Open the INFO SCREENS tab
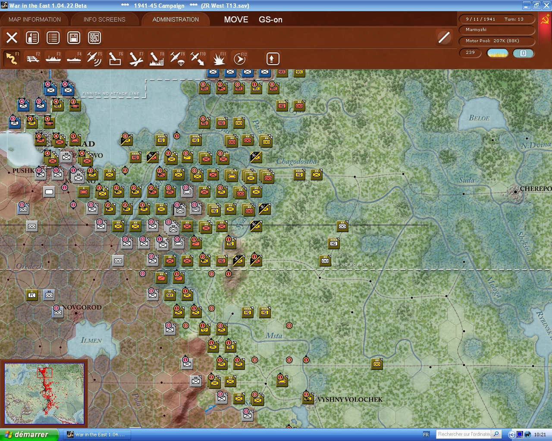This screenshot has height=441, width=552. coord(104,19)
